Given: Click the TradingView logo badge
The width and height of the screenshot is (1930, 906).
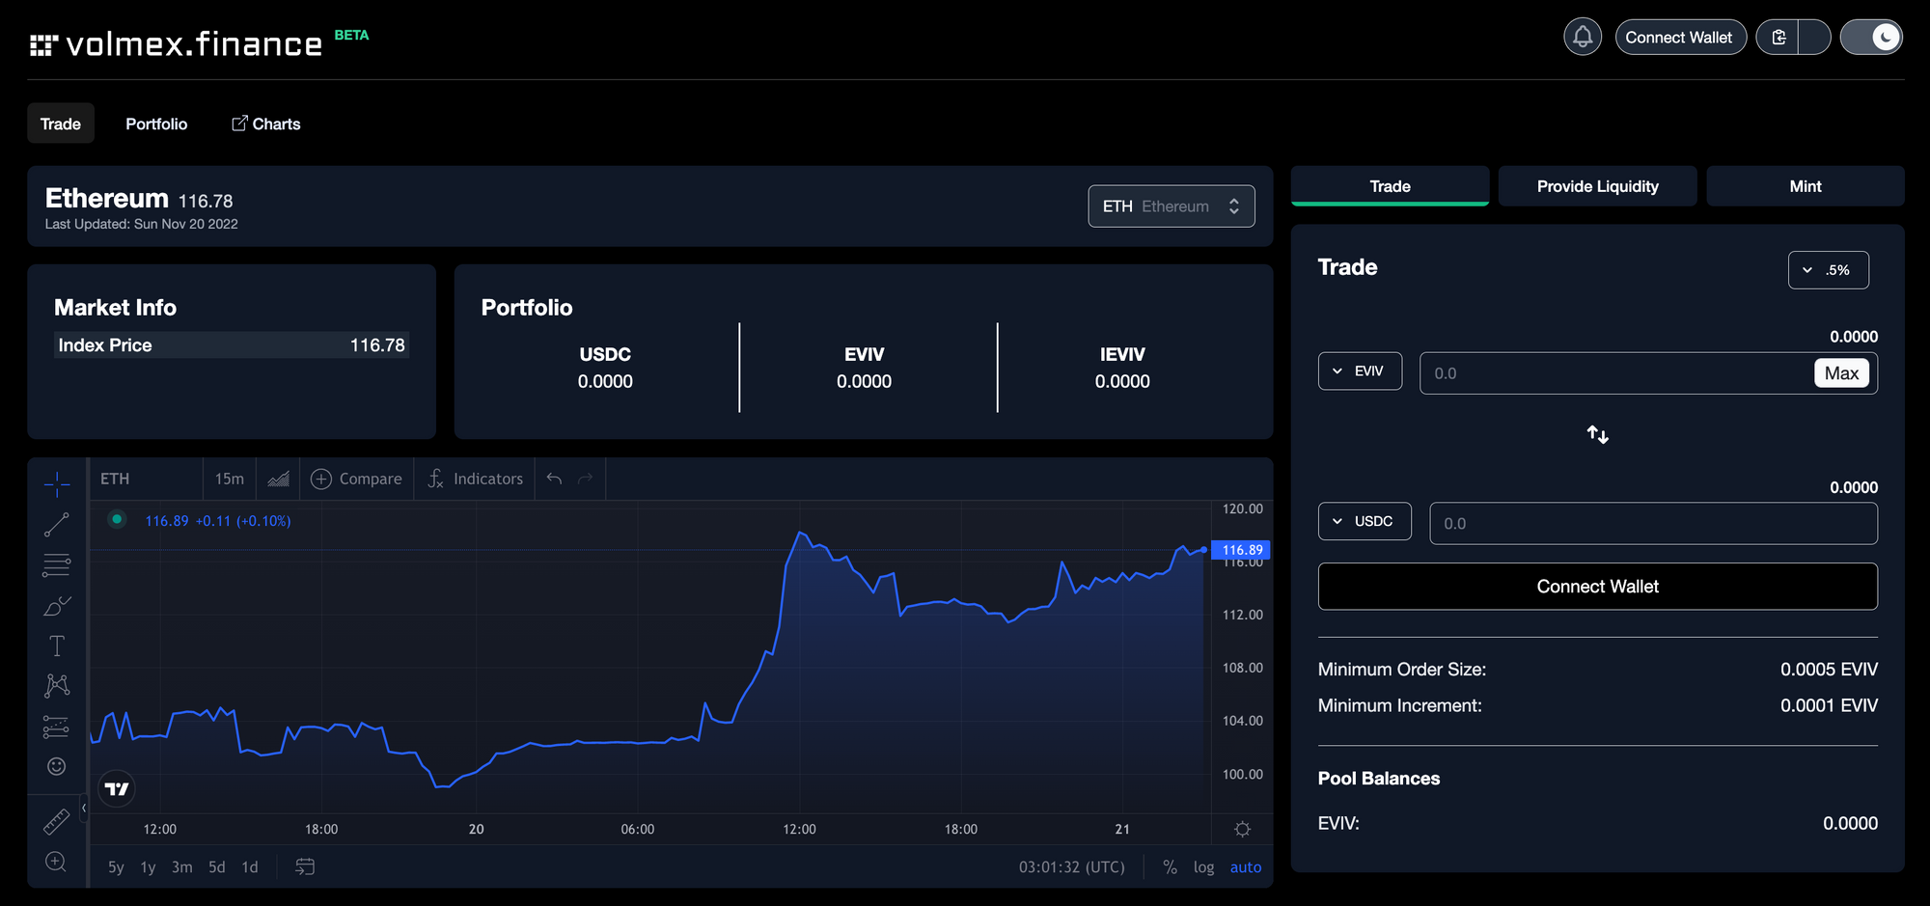Looking at the screenshot, I should 117,789.
